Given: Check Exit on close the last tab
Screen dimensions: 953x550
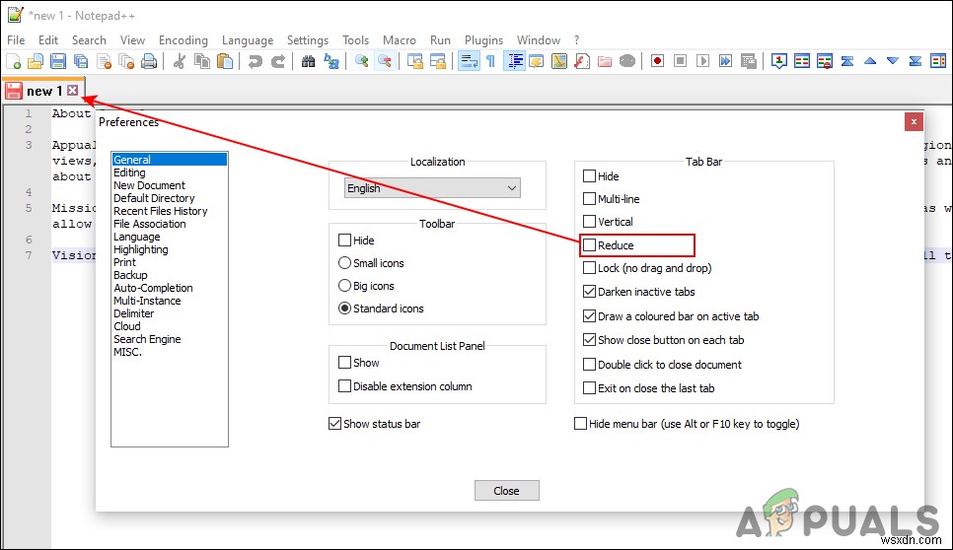Looking at the screenshot, I should [x=589, y=388].
